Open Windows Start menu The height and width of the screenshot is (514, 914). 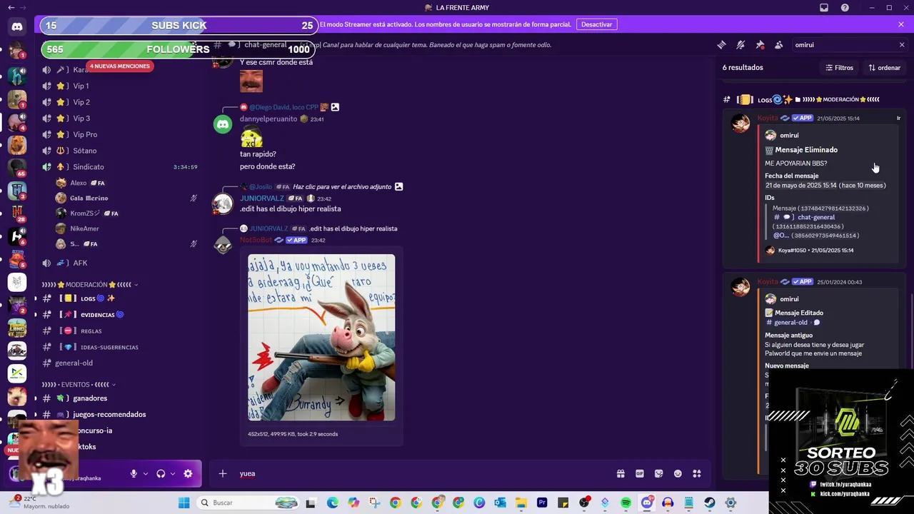[x=184, y=503]
